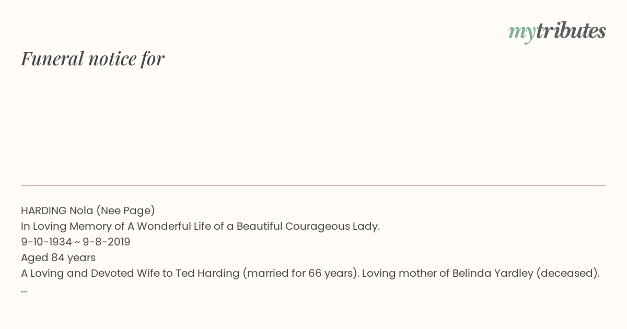Select the "HARDING Nola (Nee Page)" name line
The width and height of the screenshot is (627, 329).
click(x=88, y=211)
